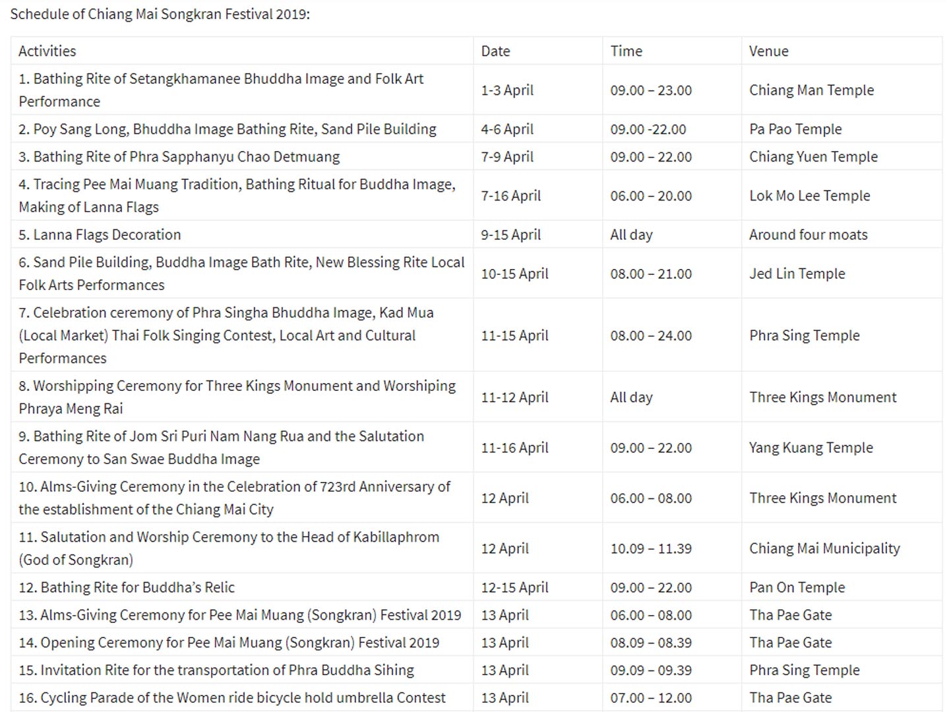
Task: Click the Venue column header
Action: pos(768,51)
